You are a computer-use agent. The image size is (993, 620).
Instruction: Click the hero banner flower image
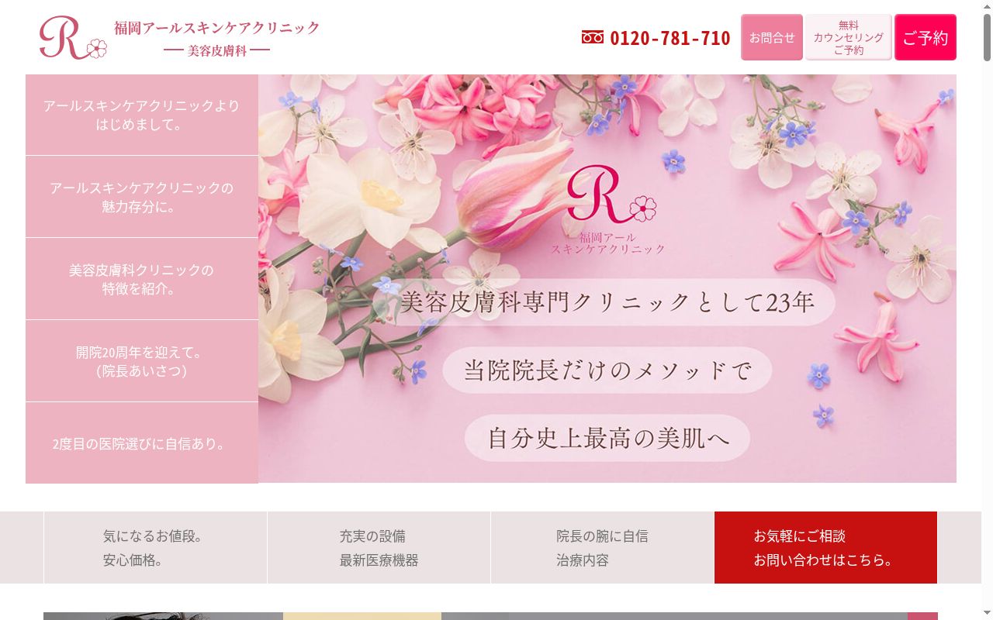[607, 278]
